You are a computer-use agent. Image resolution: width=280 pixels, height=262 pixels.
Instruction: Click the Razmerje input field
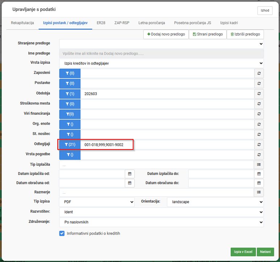(157, 192)
